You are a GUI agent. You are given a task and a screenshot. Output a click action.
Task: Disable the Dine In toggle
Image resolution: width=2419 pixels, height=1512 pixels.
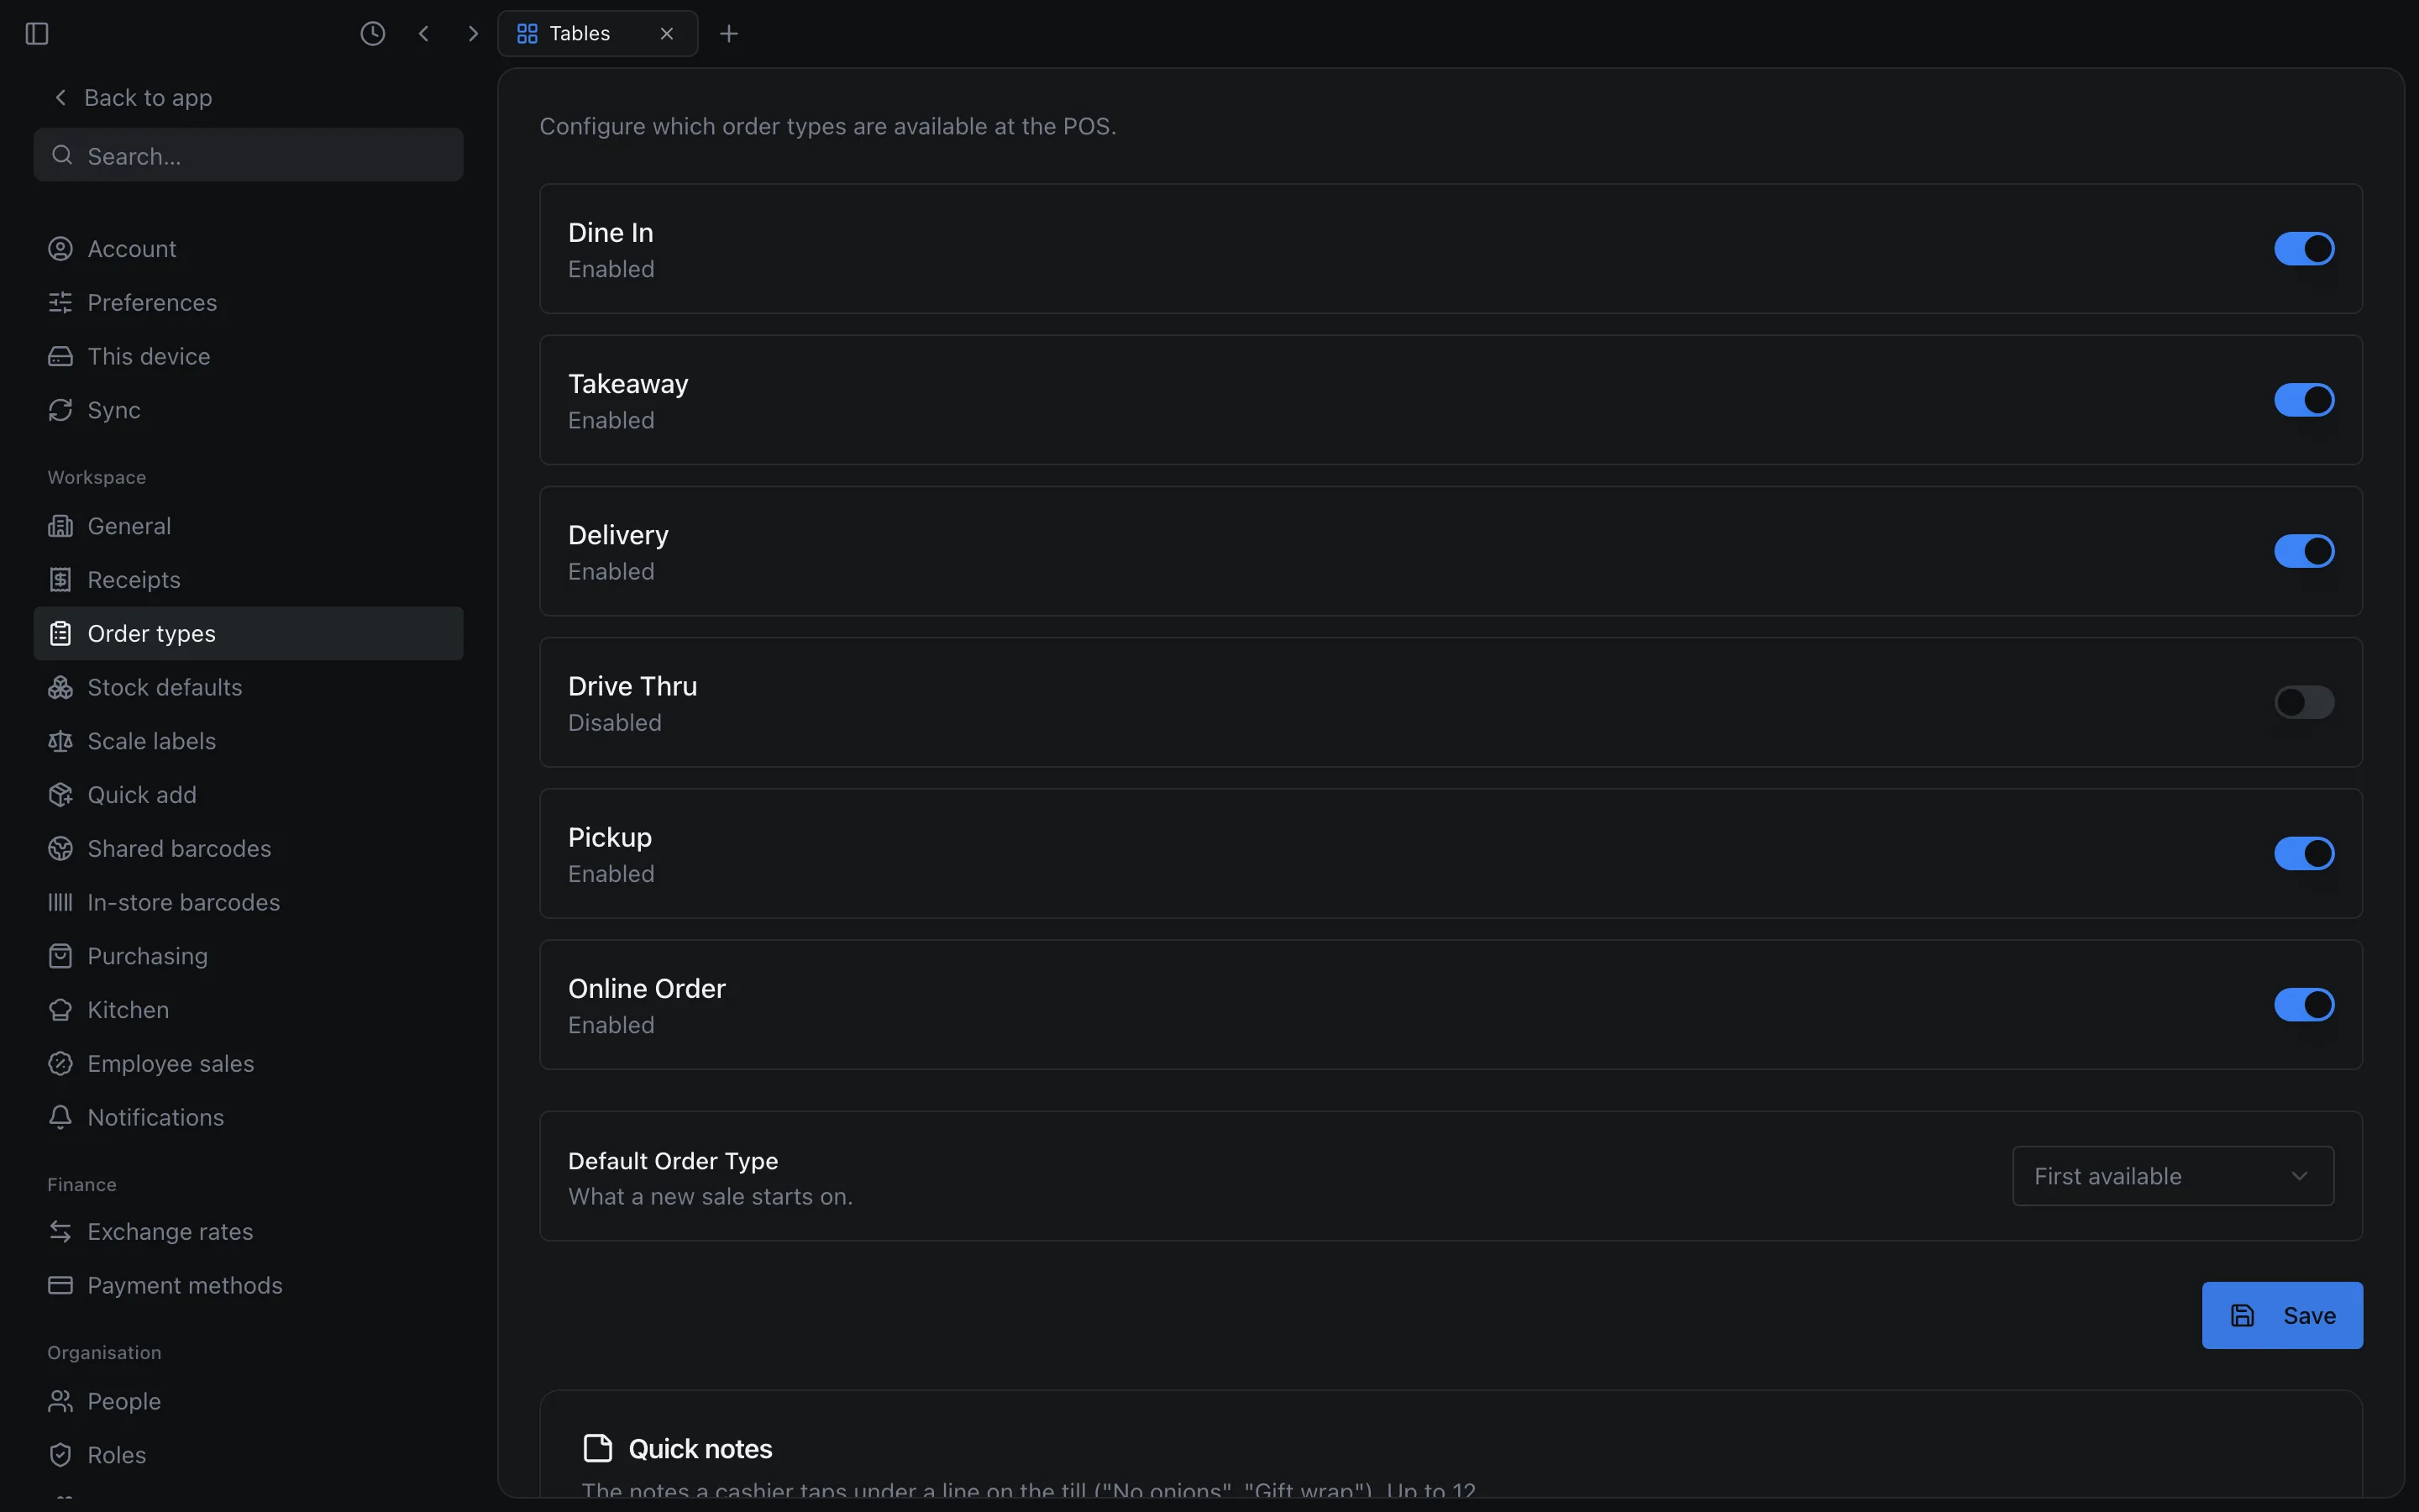[2304, 249]
